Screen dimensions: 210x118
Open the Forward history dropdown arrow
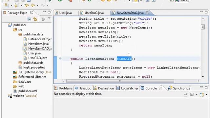[x=48, y=5]
